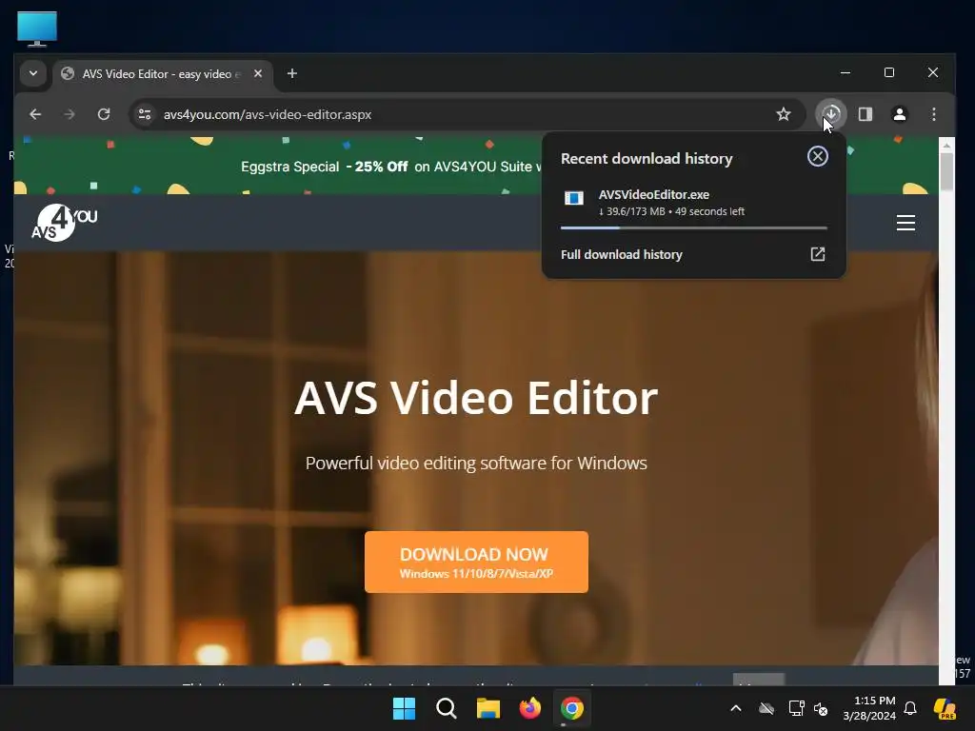The height and width of the screenshot is (731, 975).
Task: Open a new browser tab
Action: point(292,73)
